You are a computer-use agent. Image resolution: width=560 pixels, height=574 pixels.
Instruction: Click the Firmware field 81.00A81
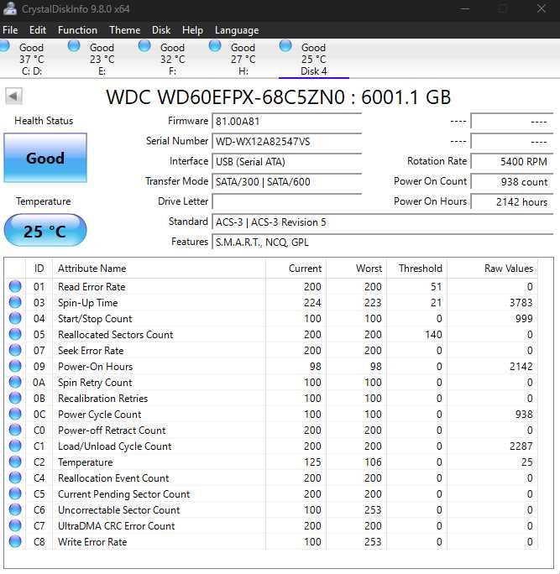point(287,121)
